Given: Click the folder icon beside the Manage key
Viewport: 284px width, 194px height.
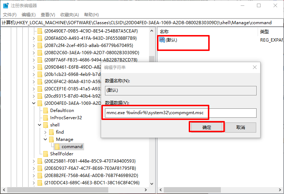Looking at the screenshot, I should pos(52,139).
